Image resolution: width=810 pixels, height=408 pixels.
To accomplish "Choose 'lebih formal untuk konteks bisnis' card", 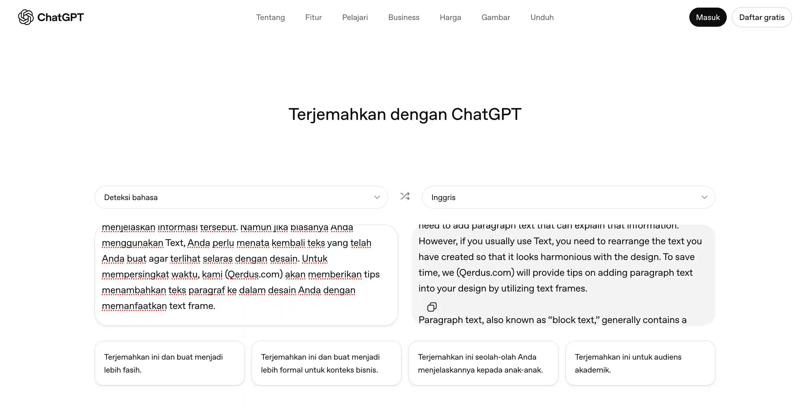I will (326, 363).
